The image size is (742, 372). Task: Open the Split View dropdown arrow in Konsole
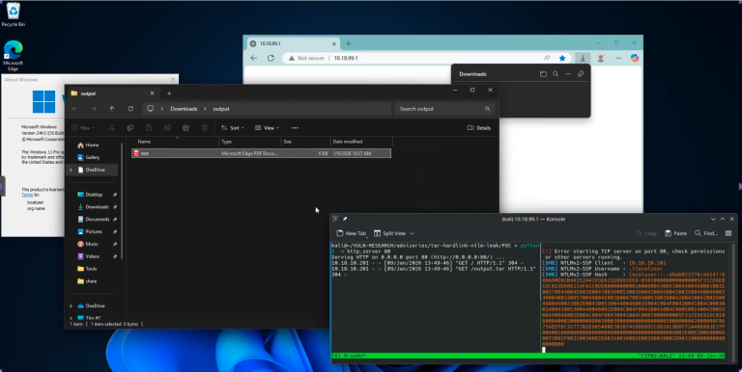(x=413, y=233)
